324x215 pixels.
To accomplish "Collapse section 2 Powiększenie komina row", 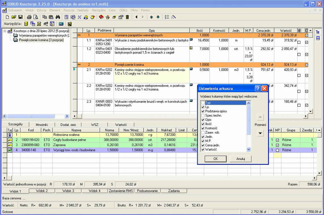I will point(79,65).
